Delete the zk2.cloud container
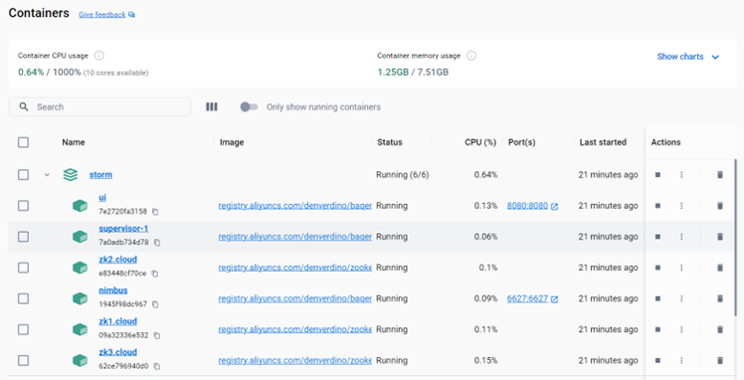 coord(720,268)
